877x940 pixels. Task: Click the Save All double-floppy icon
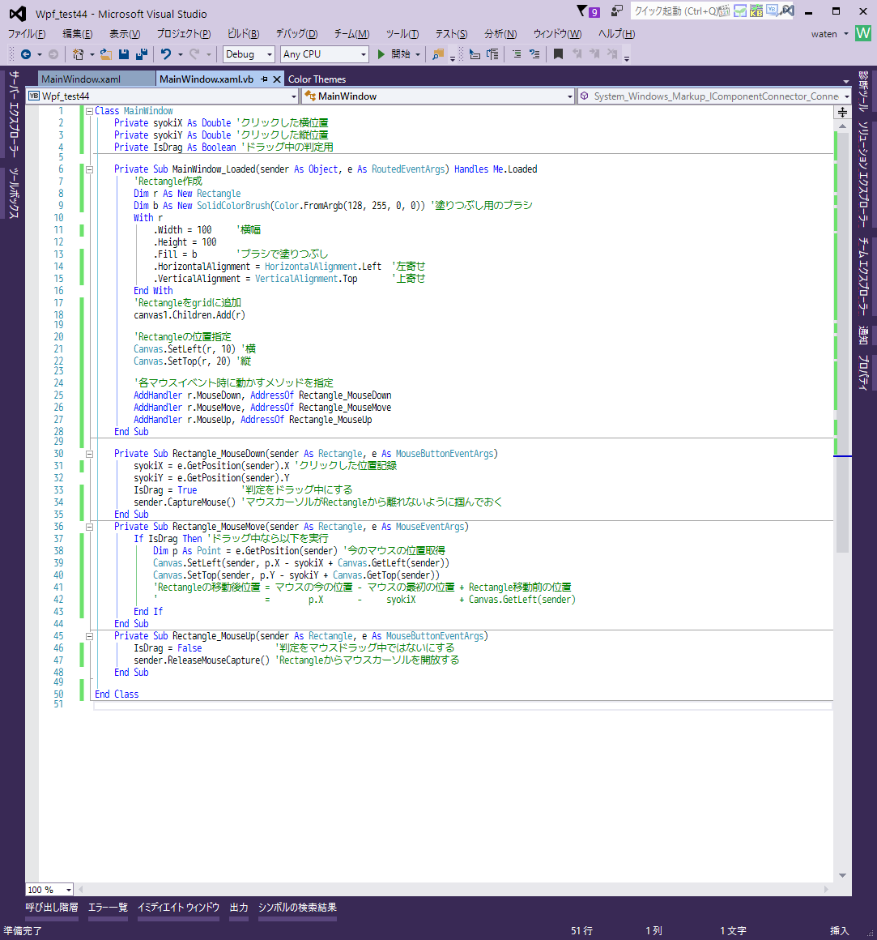point(142,54)
